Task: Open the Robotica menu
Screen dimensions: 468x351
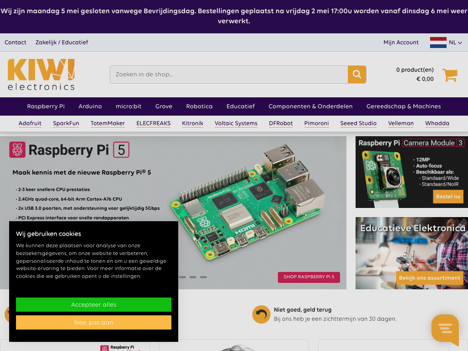Action: click(199, 106)
